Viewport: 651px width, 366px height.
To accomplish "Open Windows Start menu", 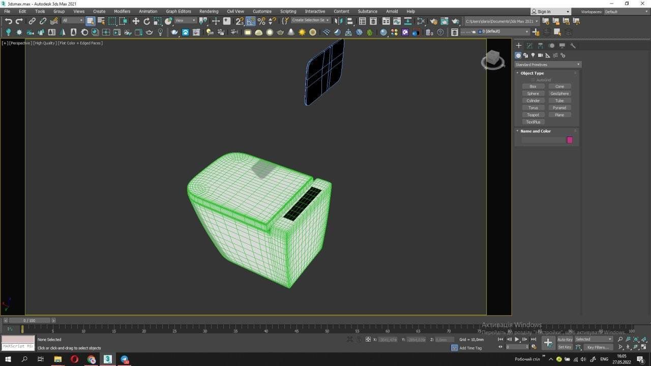I will (x=8, y=359).
